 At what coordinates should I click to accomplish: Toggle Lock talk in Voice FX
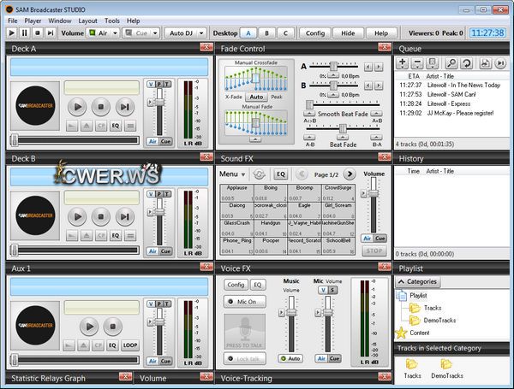[244, 359]
